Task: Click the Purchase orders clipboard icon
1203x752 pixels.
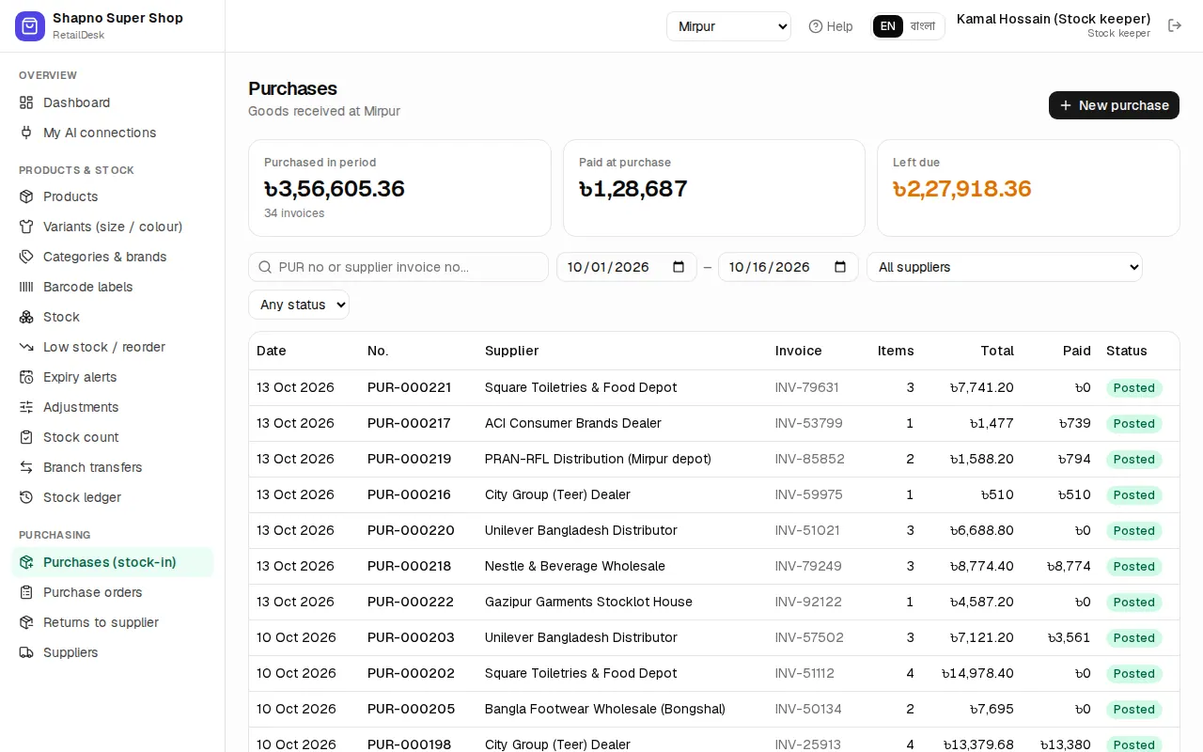Action: point(26,592)
